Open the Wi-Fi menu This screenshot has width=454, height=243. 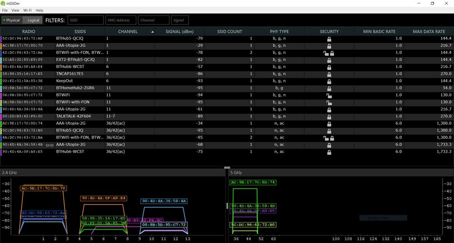pyautogui.click(x=28, y=10)
